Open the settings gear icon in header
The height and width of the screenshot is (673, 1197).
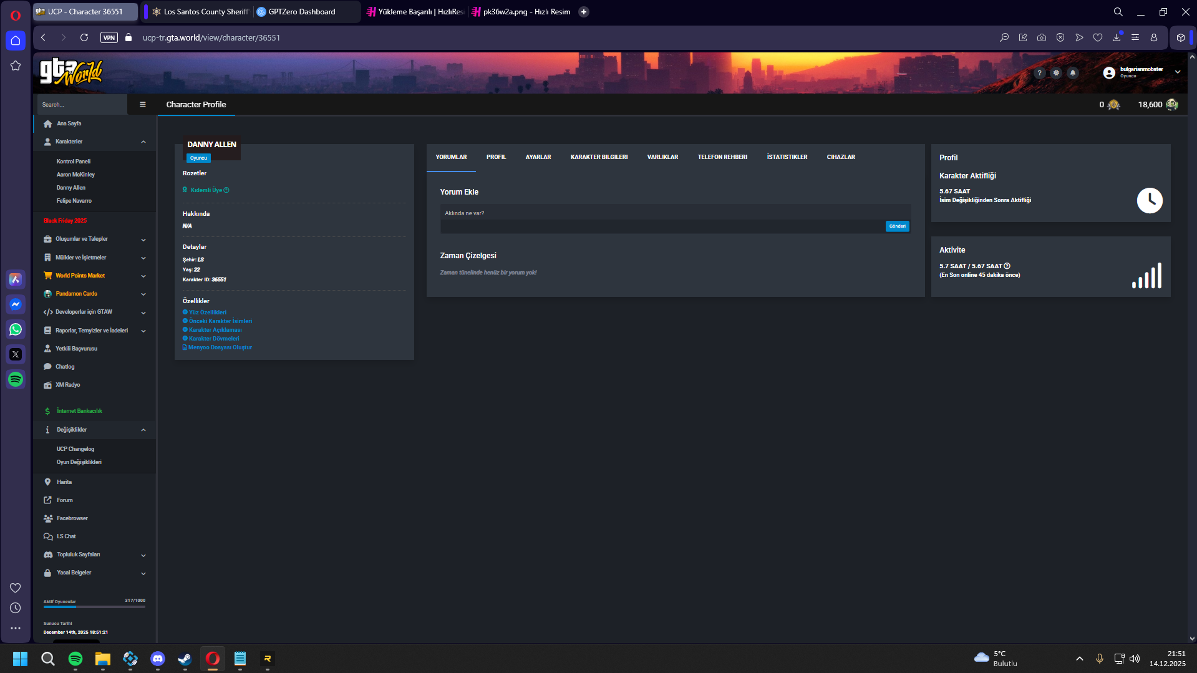[1056, 73]
